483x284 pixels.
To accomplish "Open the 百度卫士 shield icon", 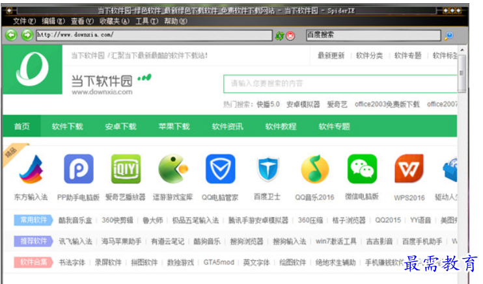I will tap(268, 169).
